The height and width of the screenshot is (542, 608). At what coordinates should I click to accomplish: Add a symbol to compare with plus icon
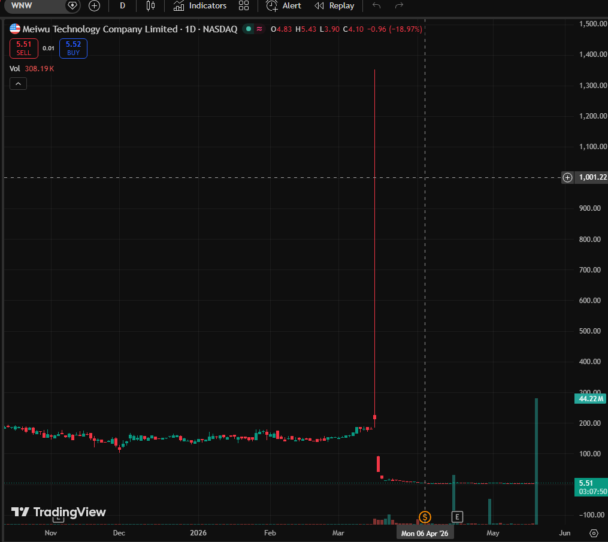click(x=94, y=6)
